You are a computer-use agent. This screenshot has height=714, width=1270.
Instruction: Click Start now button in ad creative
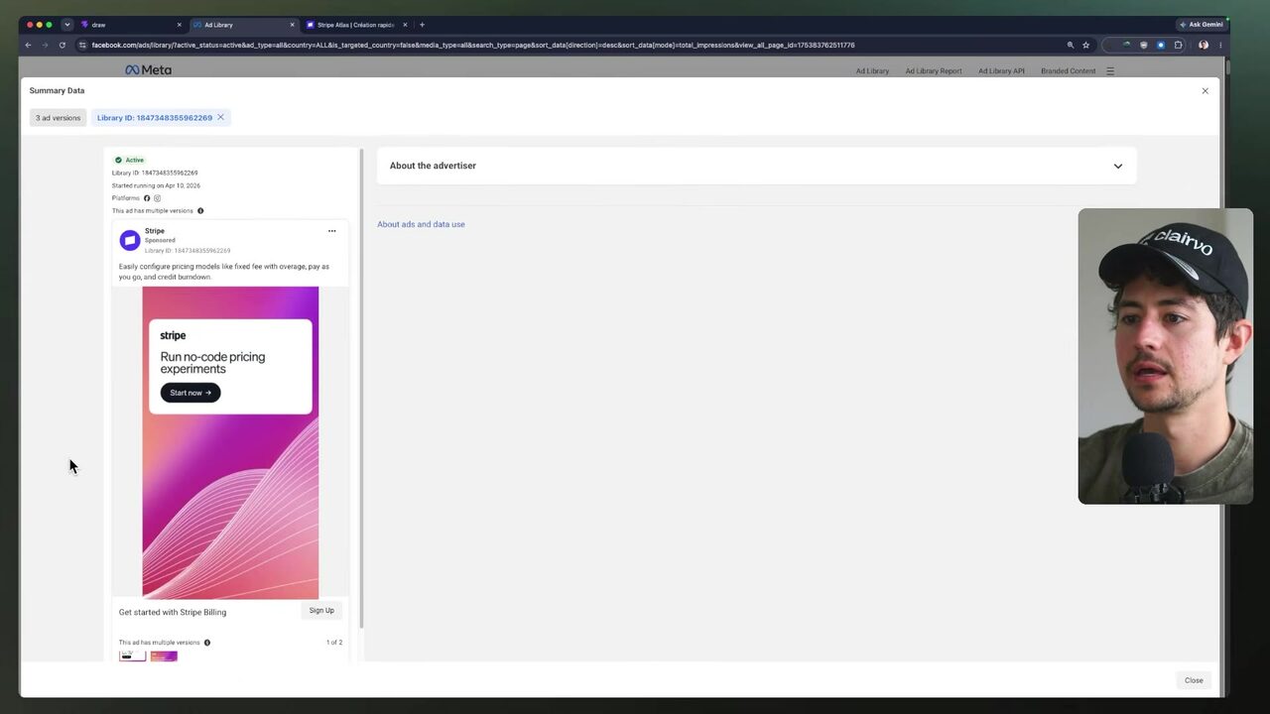click(x=190, y=393)
